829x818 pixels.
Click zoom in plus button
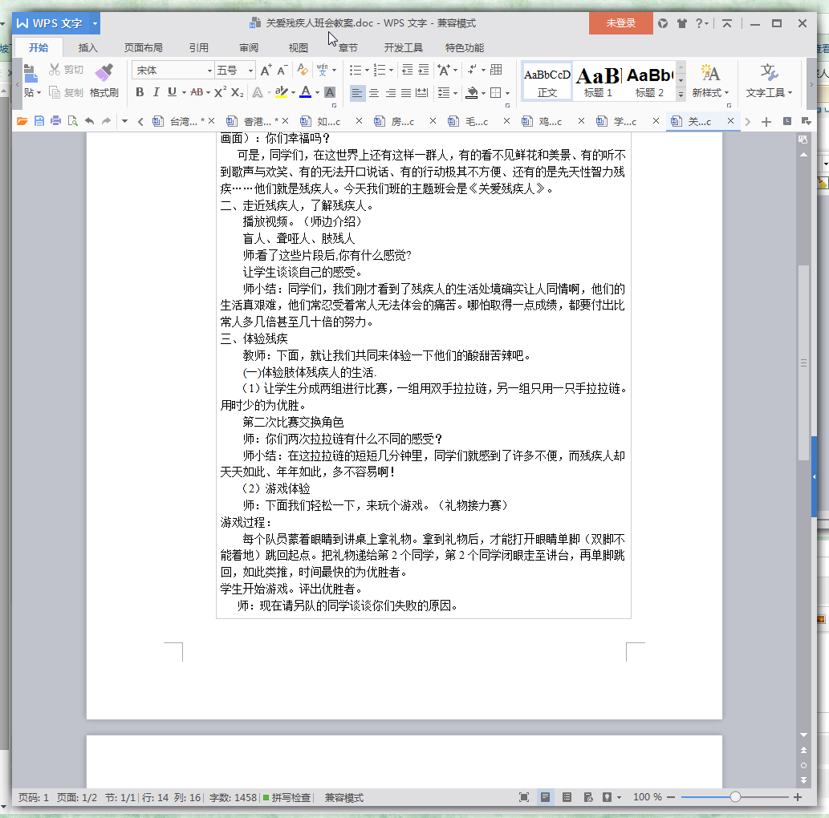tap(797, 797)
